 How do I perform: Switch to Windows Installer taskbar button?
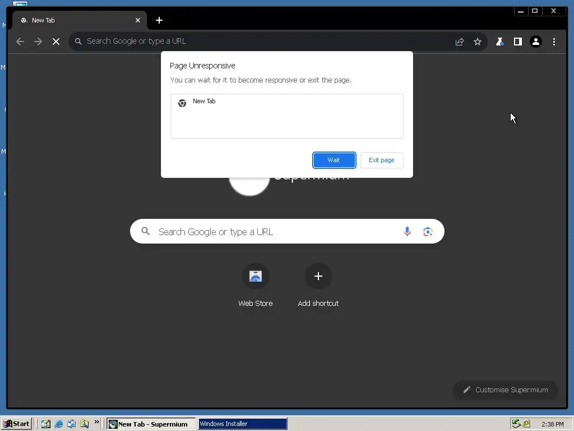(x=242, y=424)
